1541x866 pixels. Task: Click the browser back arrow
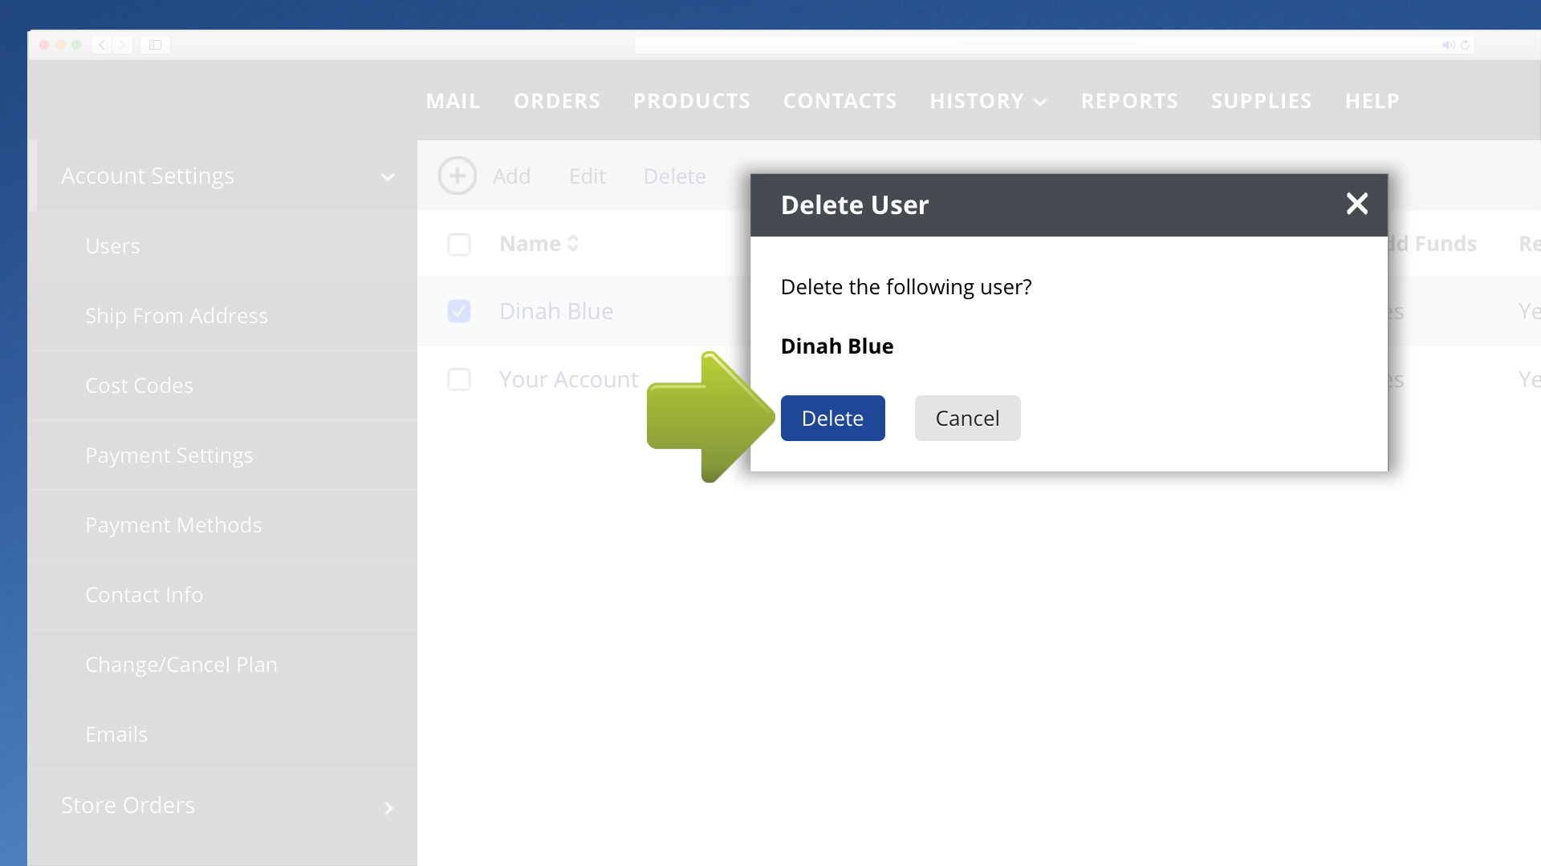point(102,45)
